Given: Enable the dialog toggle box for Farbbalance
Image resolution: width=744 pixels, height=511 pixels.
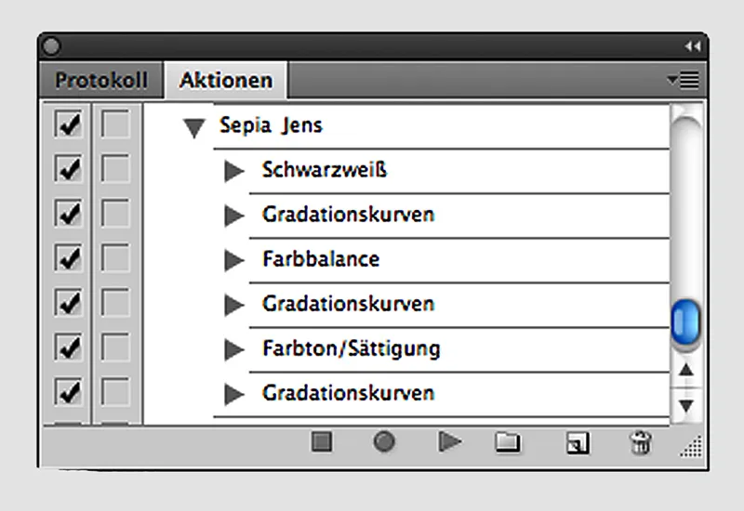Looking at the screenshot, I should (x=115, y=258).
